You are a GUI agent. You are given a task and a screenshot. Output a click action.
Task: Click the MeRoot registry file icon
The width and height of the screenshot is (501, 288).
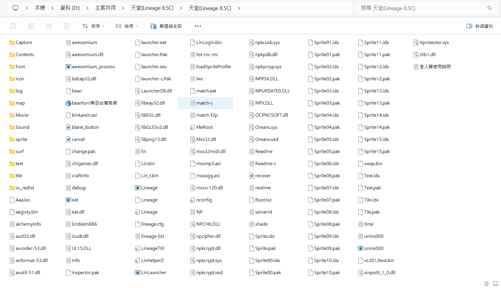click(193, 127)
